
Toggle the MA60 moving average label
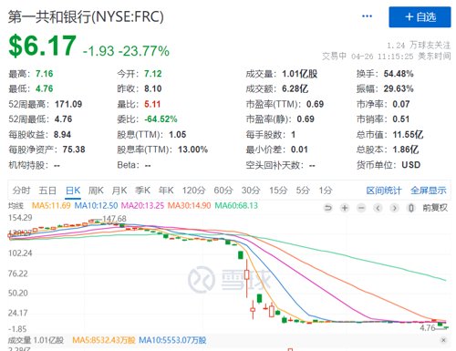pyautogui.click(x=236, y=206)
